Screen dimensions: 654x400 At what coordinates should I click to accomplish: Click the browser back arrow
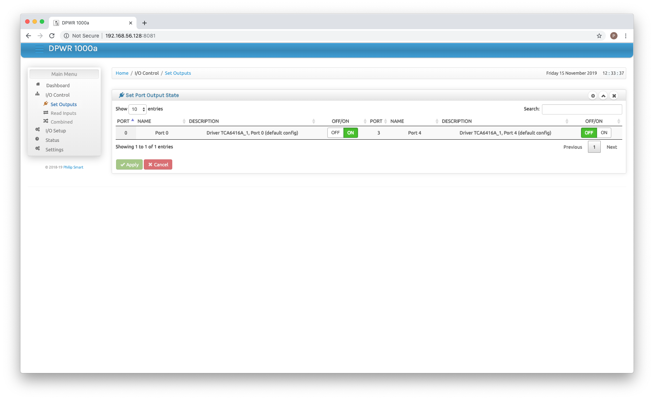coord(28,36)
